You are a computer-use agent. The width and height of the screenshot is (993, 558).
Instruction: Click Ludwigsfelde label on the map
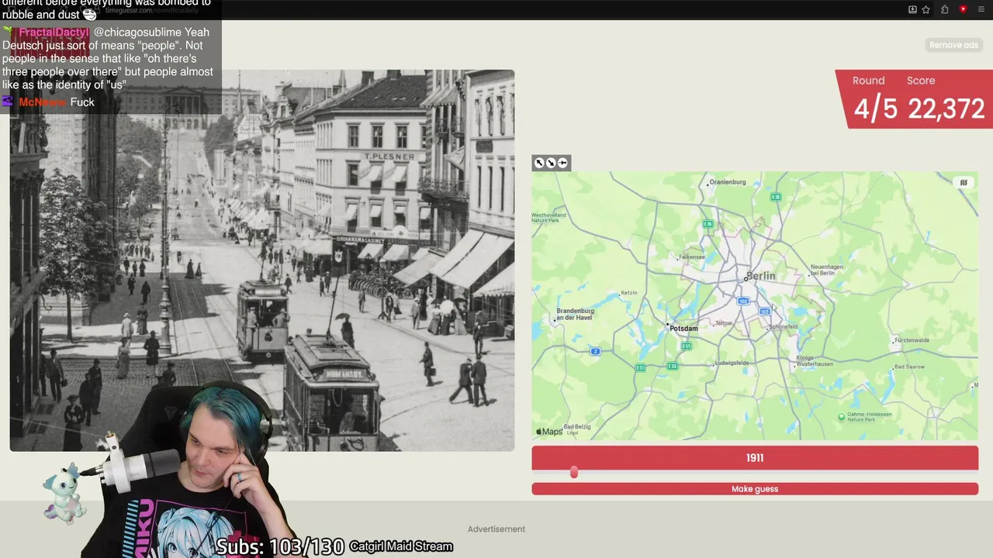[x=732, y=363]
